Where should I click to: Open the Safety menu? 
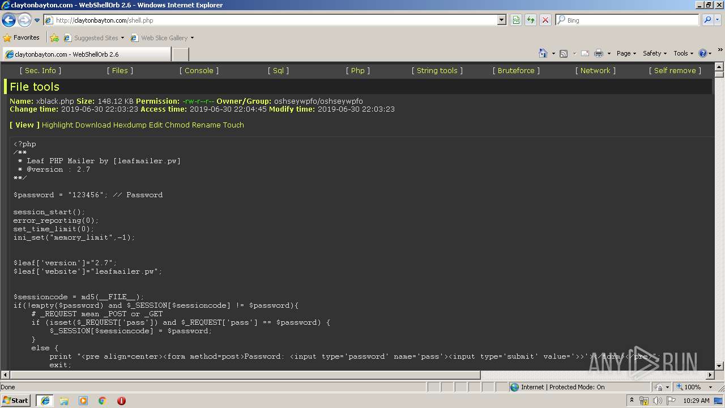point(655,53)
